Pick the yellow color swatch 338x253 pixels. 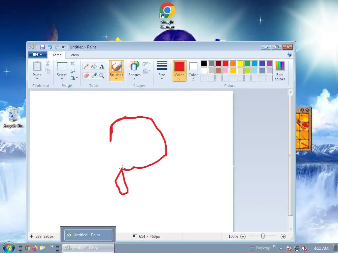click(x=240, y=64)
